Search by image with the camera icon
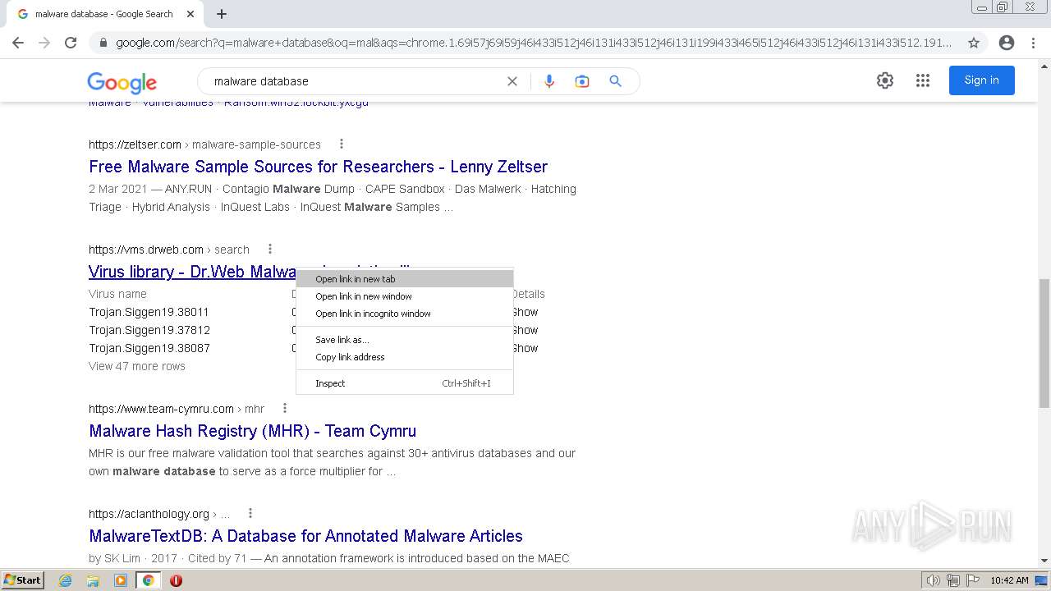This screenshot has height=591, width=1051. click(x=582, y=81)
